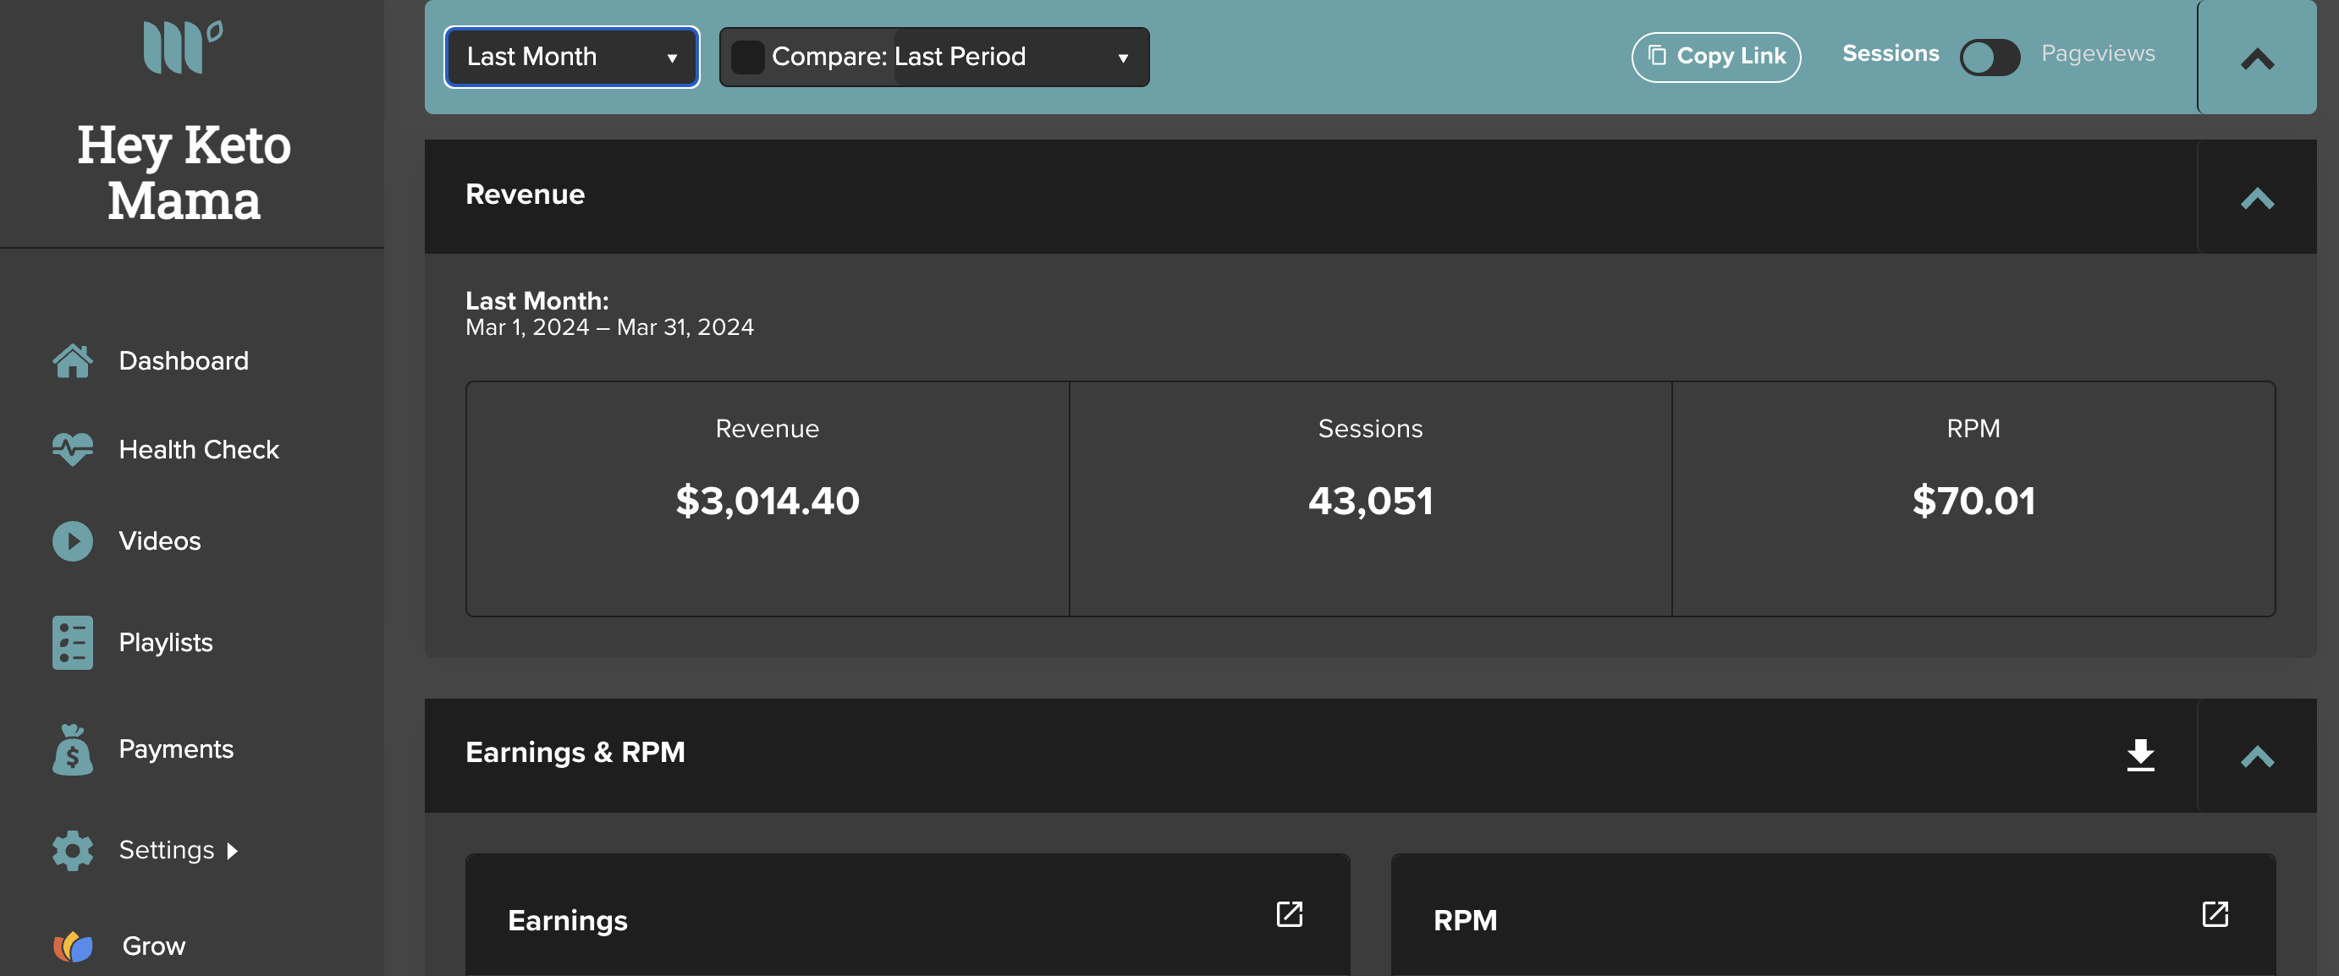Enable the Compare checkbox

(x=747, y=56)
